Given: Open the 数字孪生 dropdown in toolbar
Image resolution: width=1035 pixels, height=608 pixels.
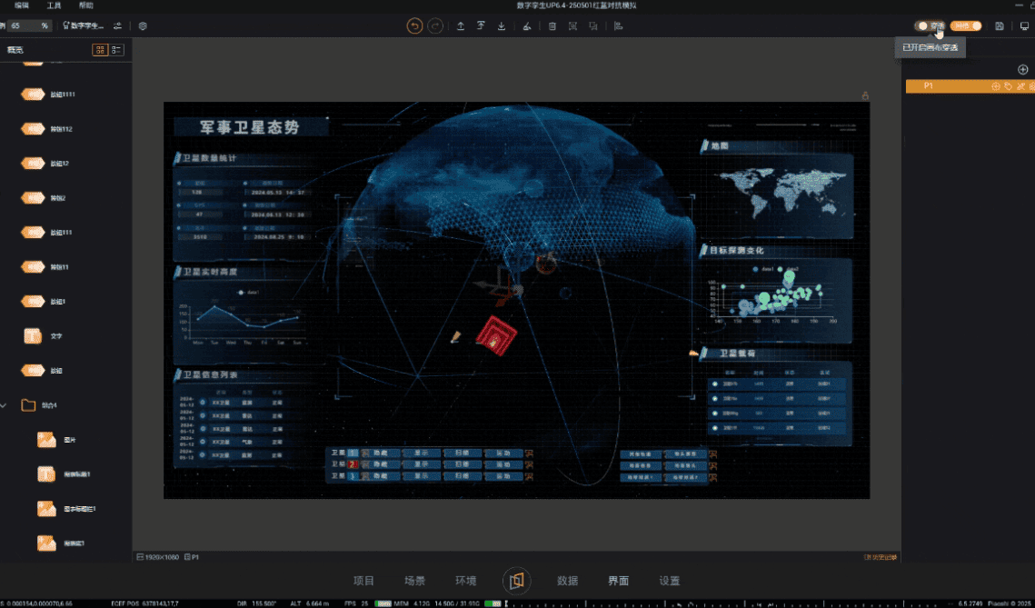Looking at the screenshot, I should point(85,26).
